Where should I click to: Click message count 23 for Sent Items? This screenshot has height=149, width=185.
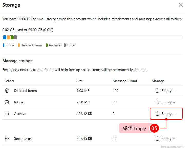point(114,138)
